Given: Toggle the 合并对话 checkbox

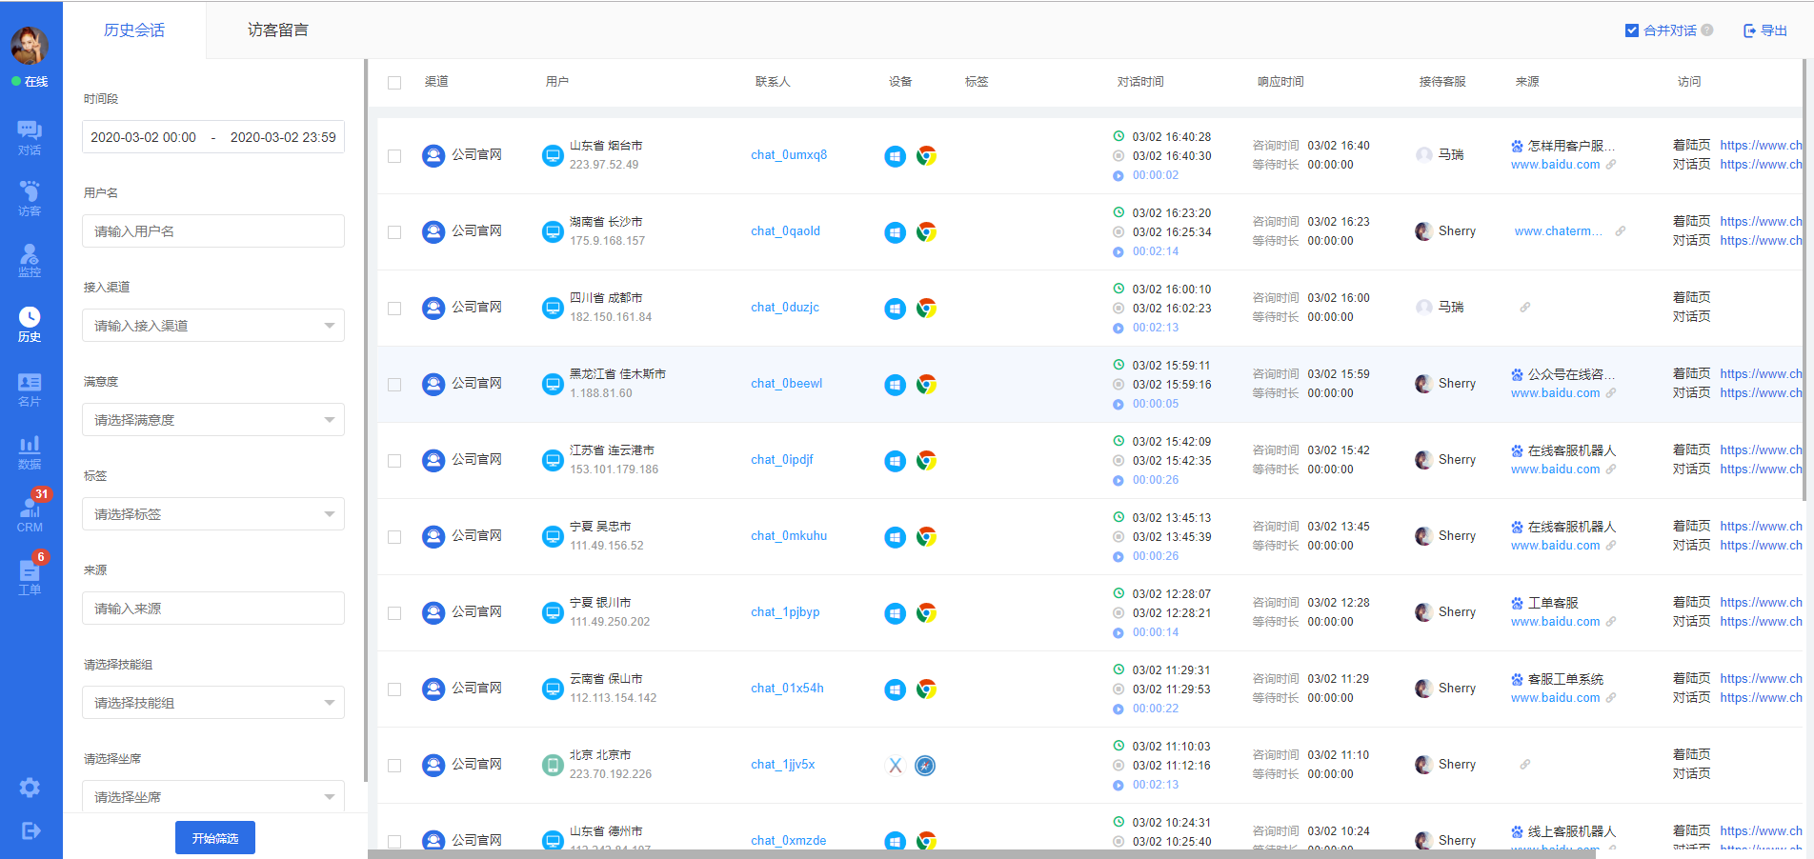Looking at the screenshot, I should [x=1632, y=30].
